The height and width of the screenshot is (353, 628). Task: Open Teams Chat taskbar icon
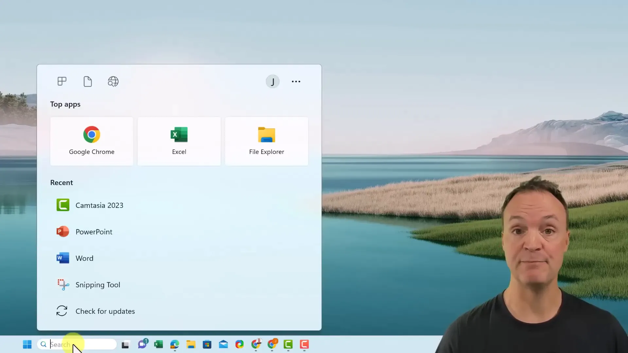[143, 344]
